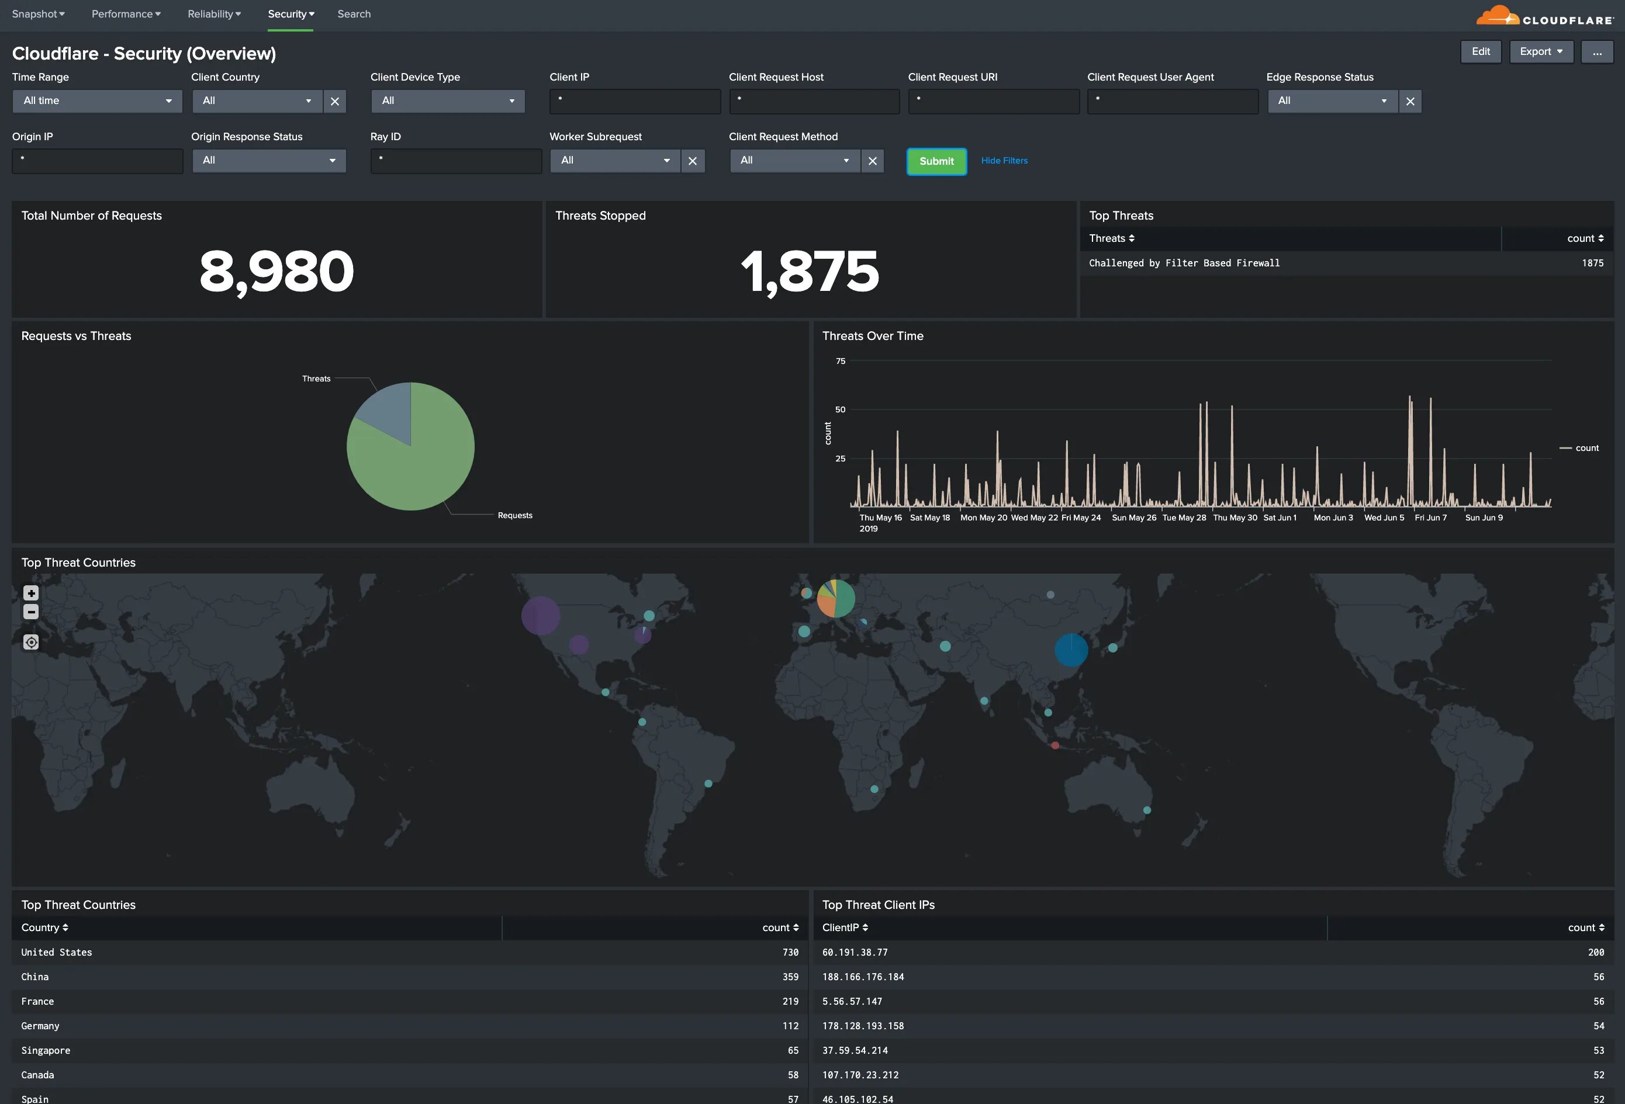1625x1104 pixels.
Task: Expand the Client Device Type dropdown
Action: coord(447,101)
